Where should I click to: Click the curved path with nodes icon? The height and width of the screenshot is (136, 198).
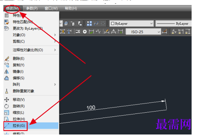[96, 24]
